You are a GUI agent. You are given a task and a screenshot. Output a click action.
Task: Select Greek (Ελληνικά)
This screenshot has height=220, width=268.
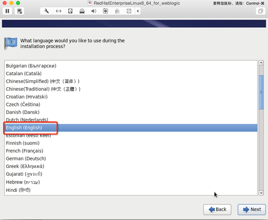[131, 166]
